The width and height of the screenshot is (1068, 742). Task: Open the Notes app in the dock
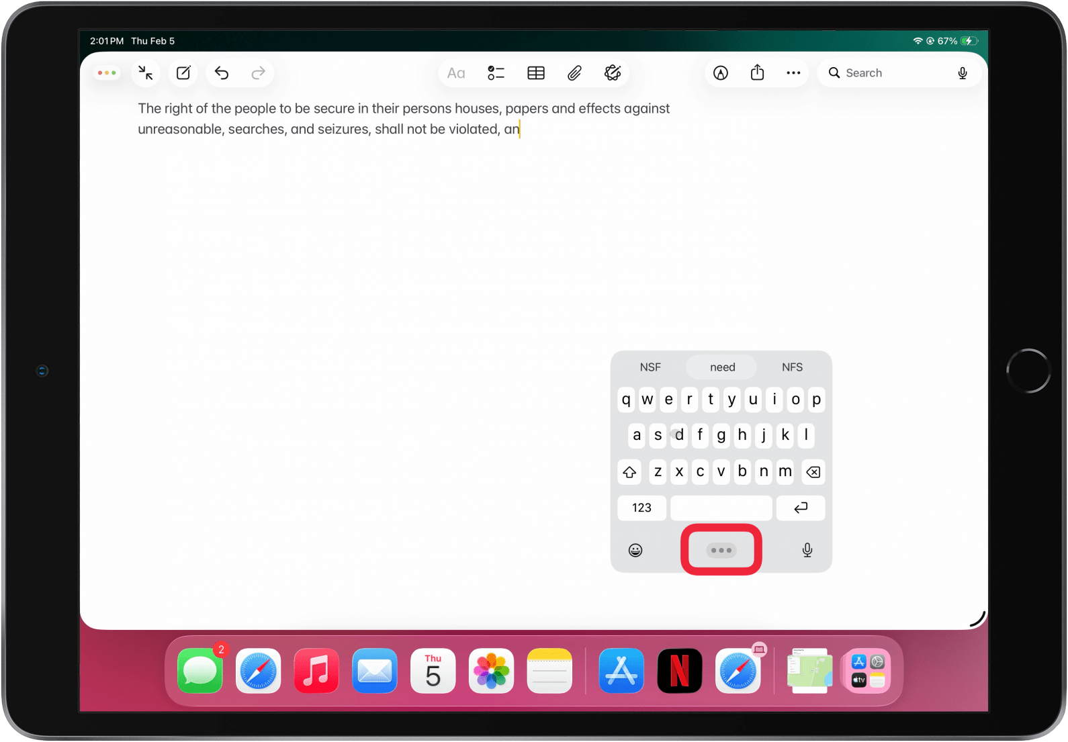(549, 671)
